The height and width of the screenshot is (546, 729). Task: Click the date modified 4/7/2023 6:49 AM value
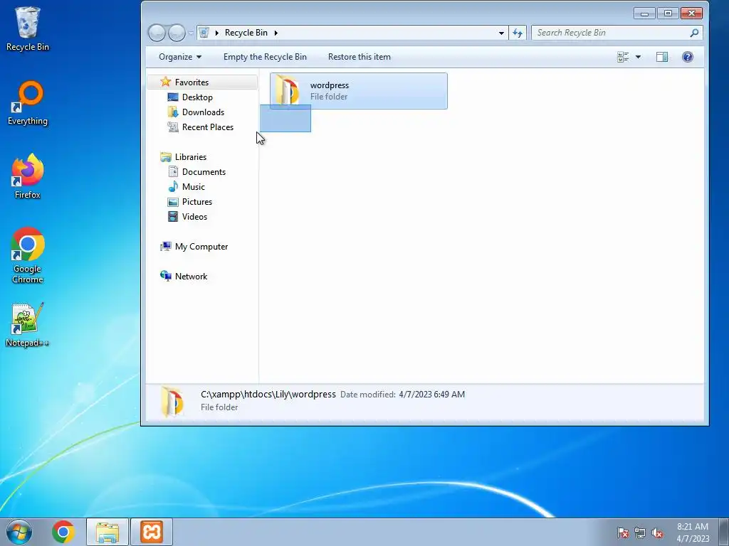point(432,394)
